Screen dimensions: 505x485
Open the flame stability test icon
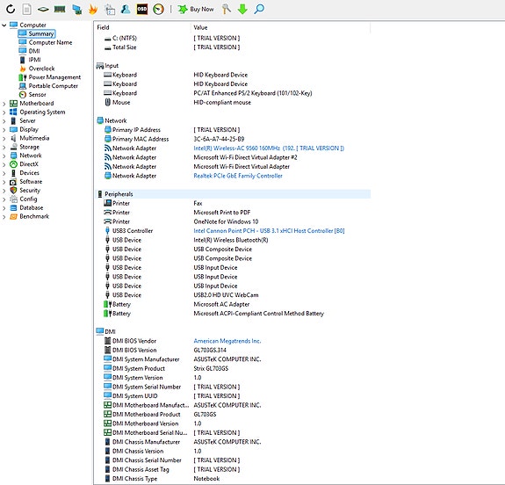pos(93,9)
